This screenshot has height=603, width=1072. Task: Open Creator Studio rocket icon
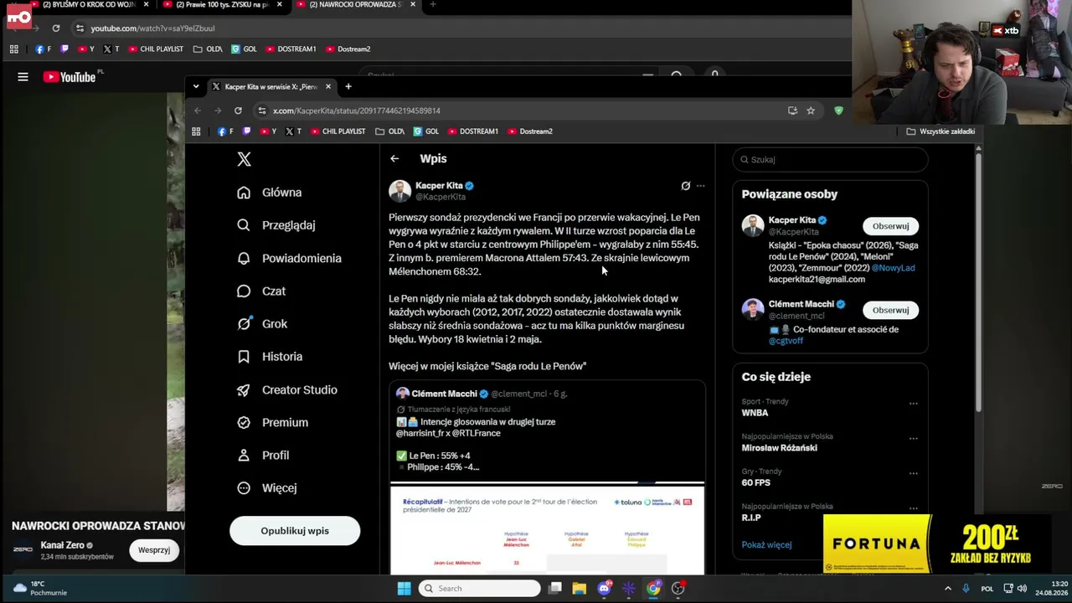(244, 389)
